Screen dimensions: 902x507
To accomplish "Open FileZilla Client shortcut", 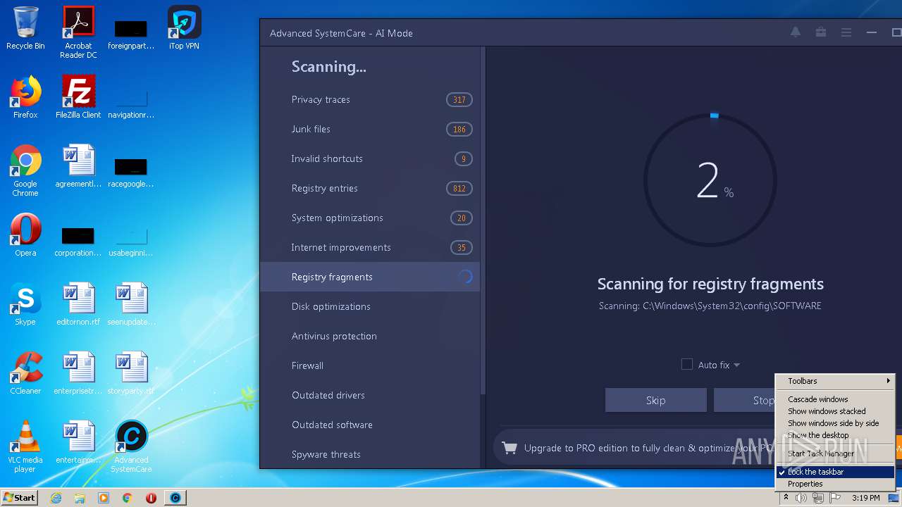I will click(x=78, y=97).
